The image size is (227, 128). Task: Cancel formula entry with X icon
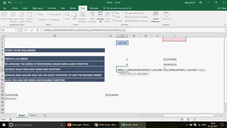[x=26, y=30]
